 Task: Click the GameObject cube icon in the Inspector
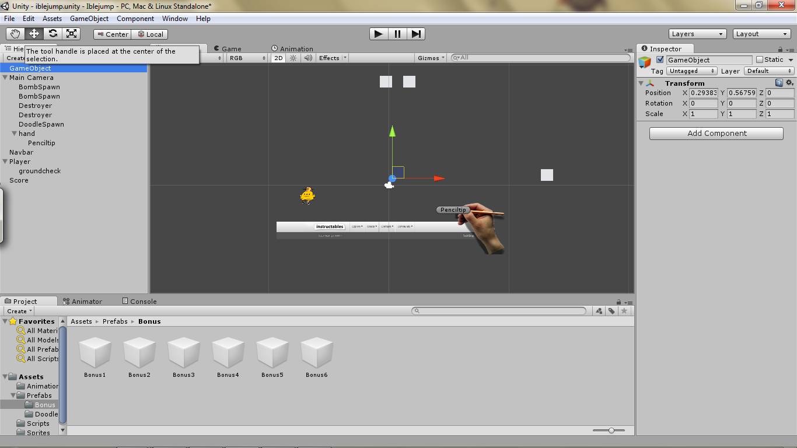coord(645,62)
